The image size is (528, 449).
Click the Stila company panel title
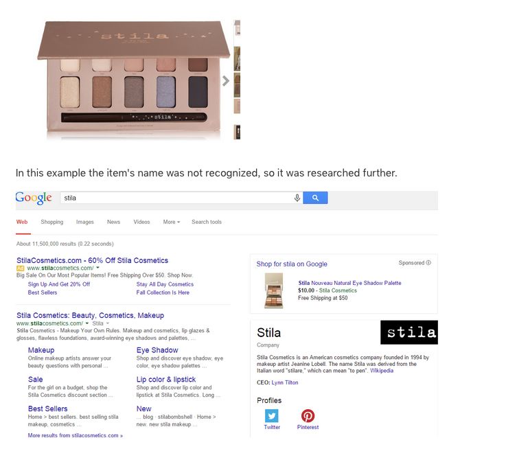(x=268, y=332)
